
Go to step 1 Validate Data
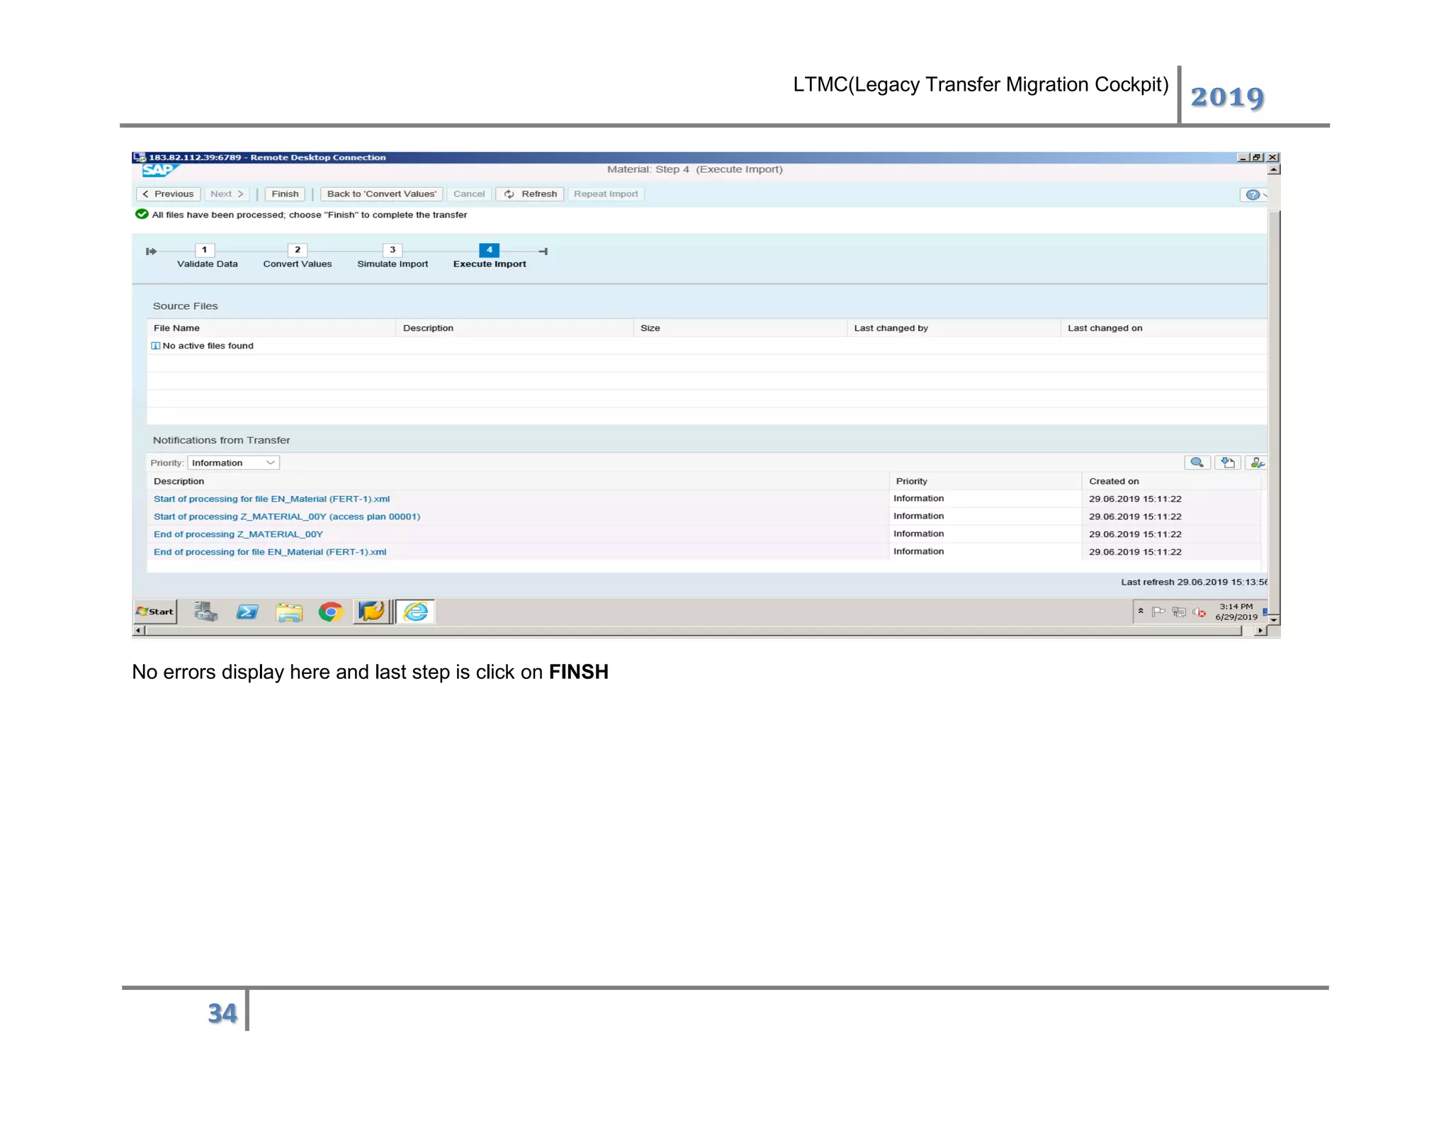205,250
